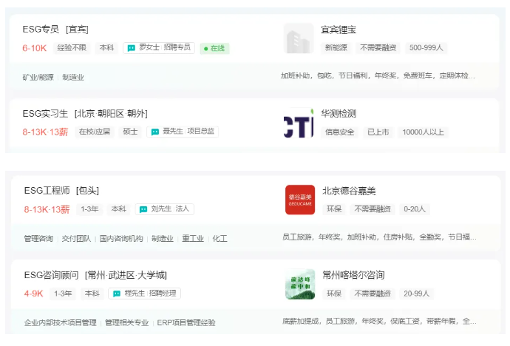This screenshot has width=510, height=346.
Task: Open 常州喀塔尔咨询 green logo
Action: (x=299, y=284)
